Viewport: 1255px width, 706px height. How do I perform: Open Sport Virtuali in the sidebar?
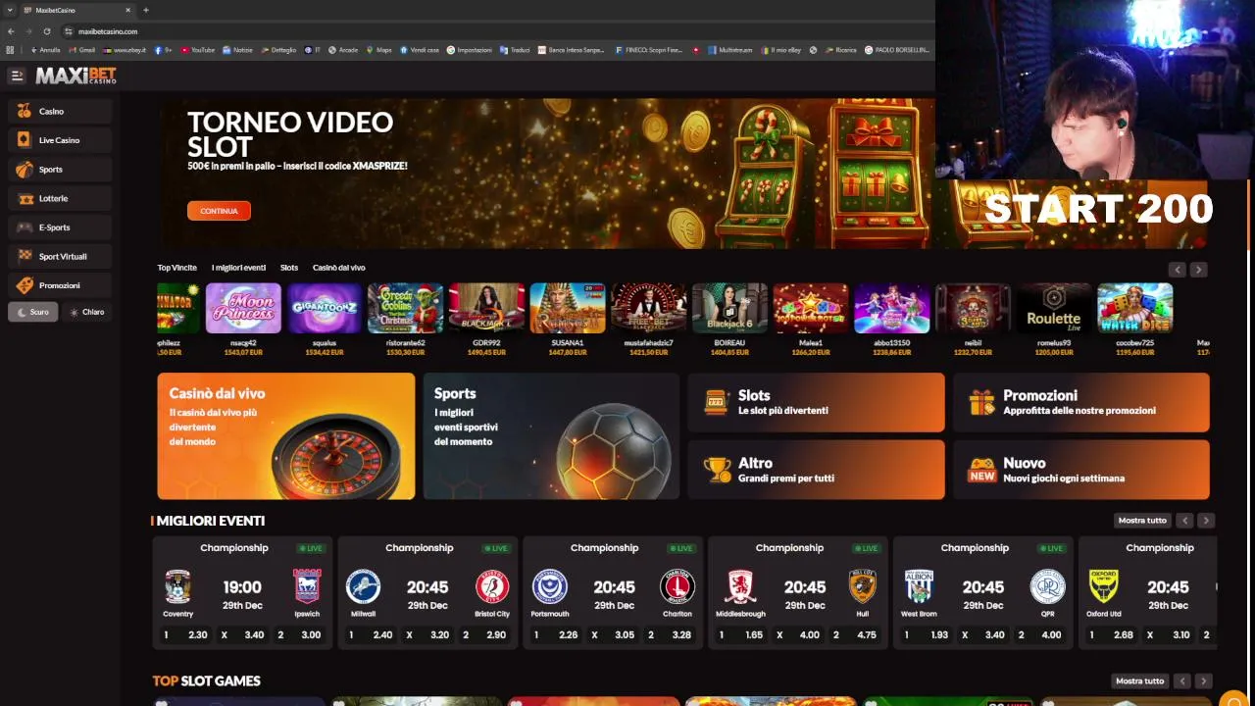60,256
